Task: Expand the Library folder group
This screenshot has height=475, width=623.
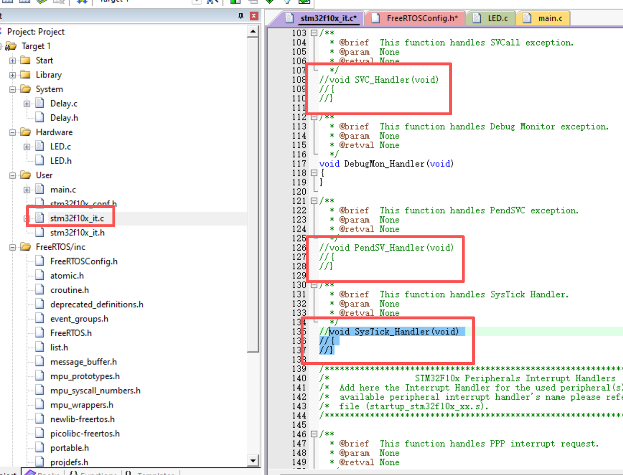Action: click(12, 75)
